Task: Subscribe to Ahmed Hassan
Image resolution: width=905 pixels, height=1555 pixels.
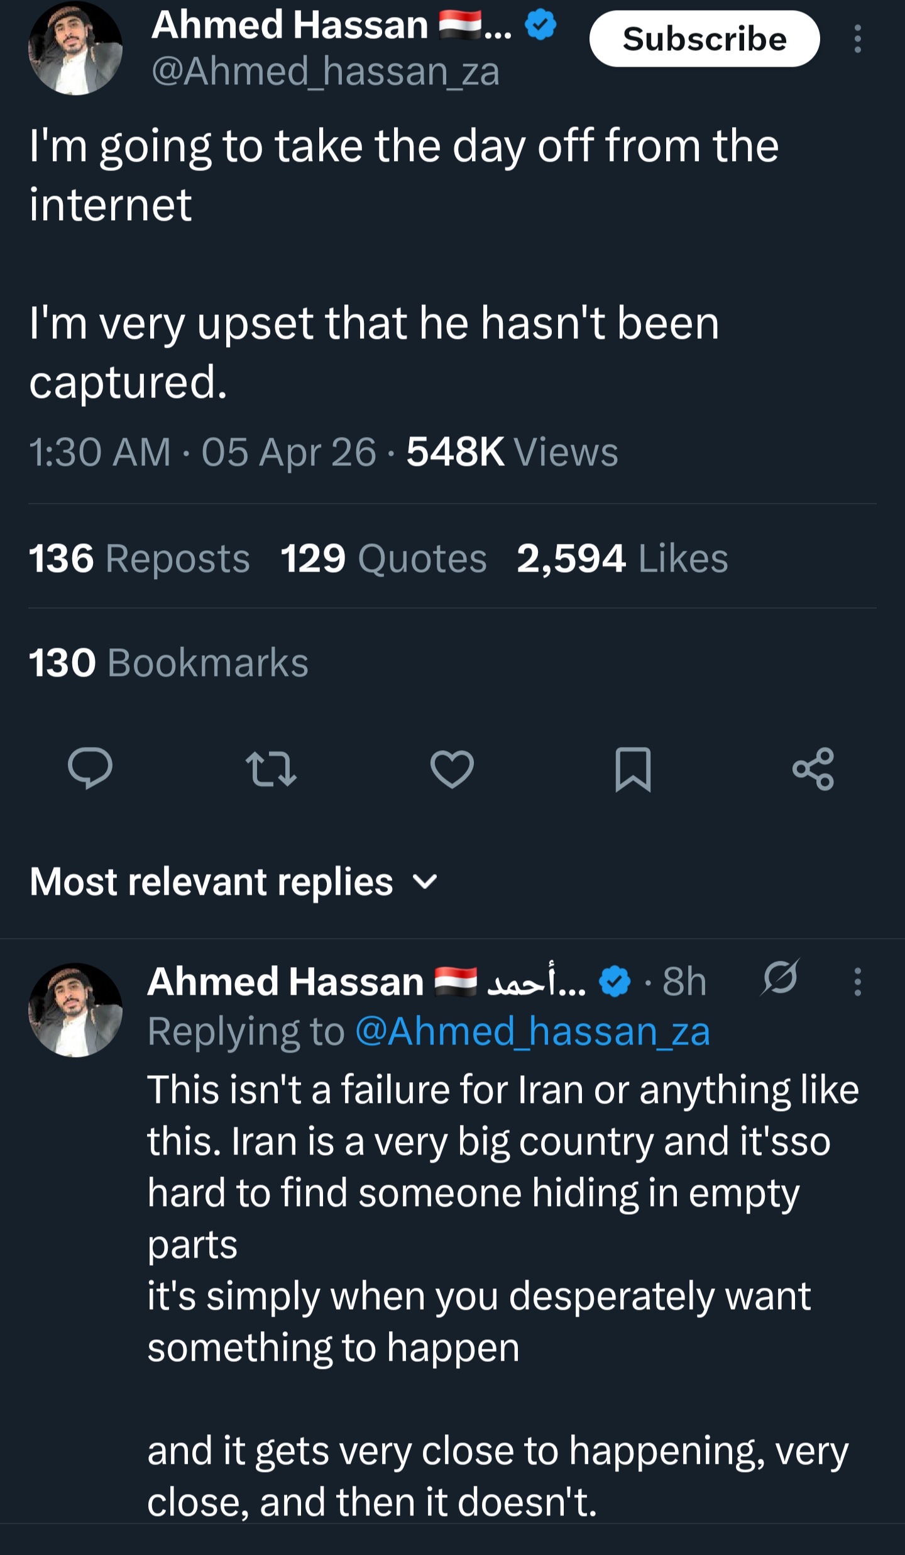Action: 704,39
